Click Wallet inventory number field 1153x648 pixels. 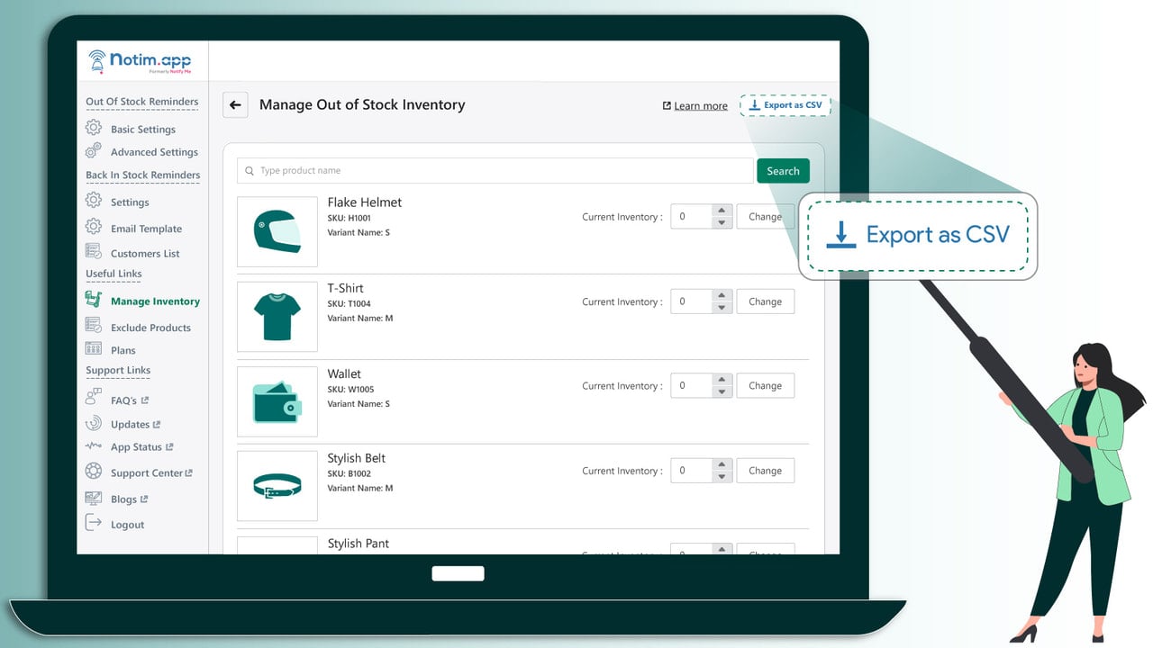692,385
